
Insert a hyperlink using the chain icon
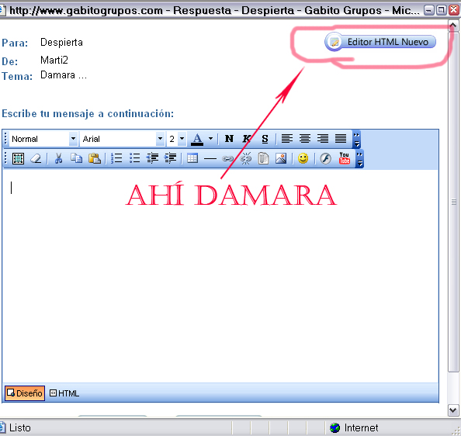tap(227, 159)
